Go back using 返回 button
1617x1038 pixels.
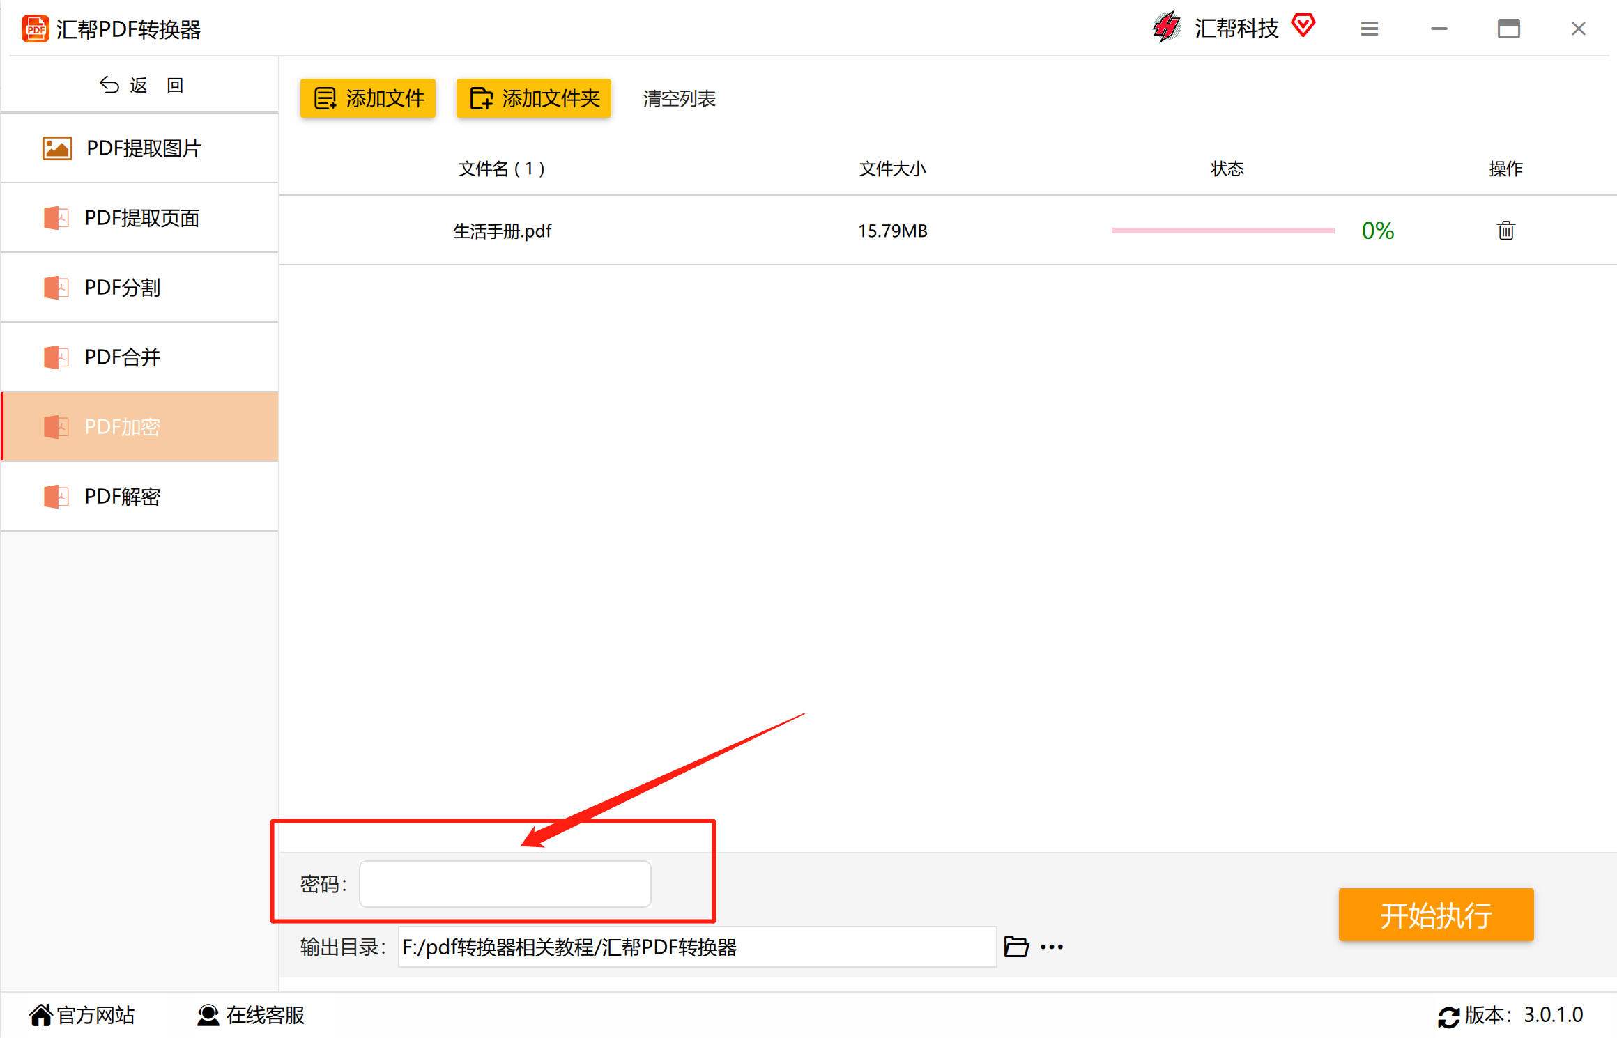pos(141,85)
